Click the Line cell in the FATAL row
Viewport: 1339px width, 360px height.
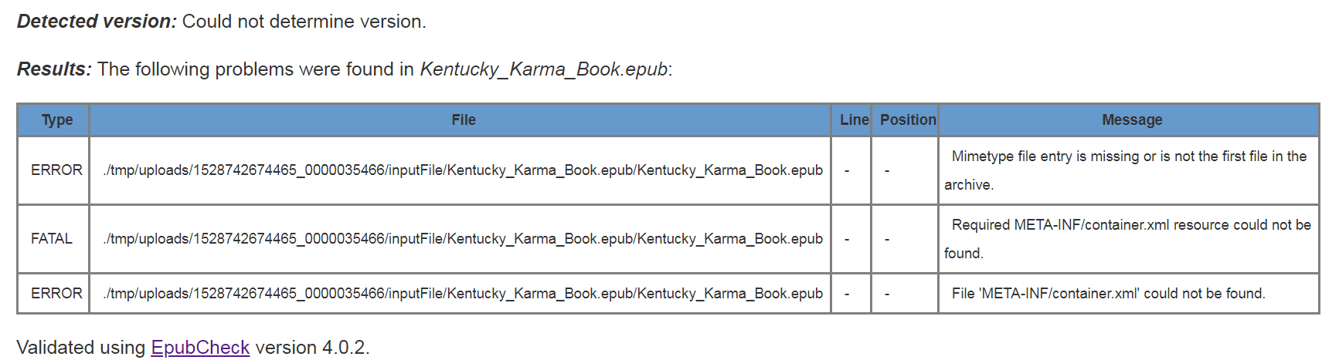coord(848,239)
